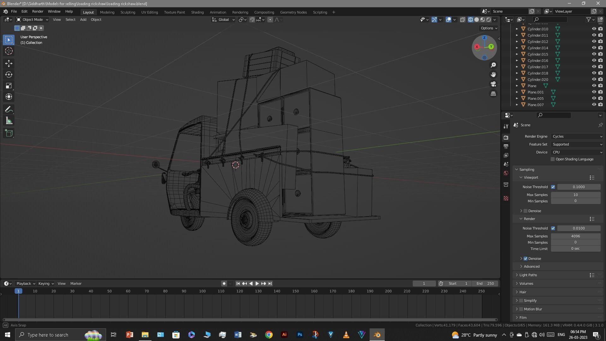Switch perspective/orthographic grid icon
The image size is (606, 341).
493,94
